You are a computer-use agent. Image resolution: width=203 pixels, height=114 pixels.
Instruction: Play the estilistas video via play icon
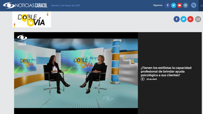tap(143, 79)
